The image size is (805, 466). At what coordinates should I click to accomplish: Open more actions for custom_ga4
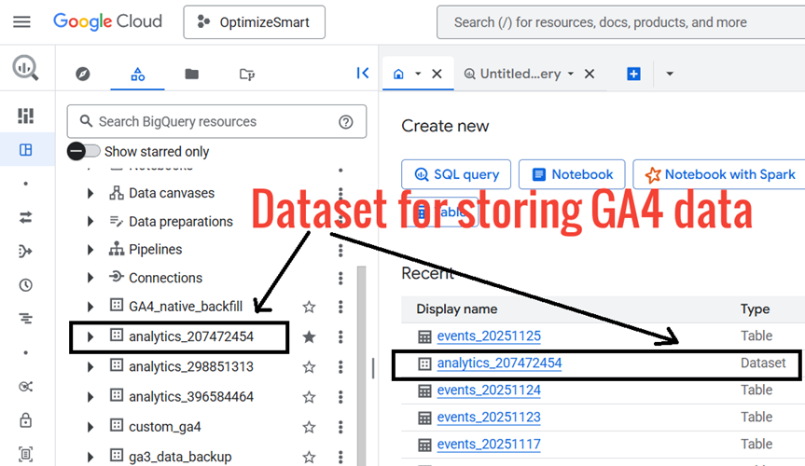click(340, 427)
